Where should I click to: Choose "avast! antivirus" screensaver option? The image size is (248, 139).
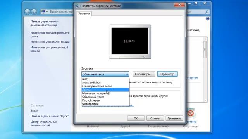(105, 83)
